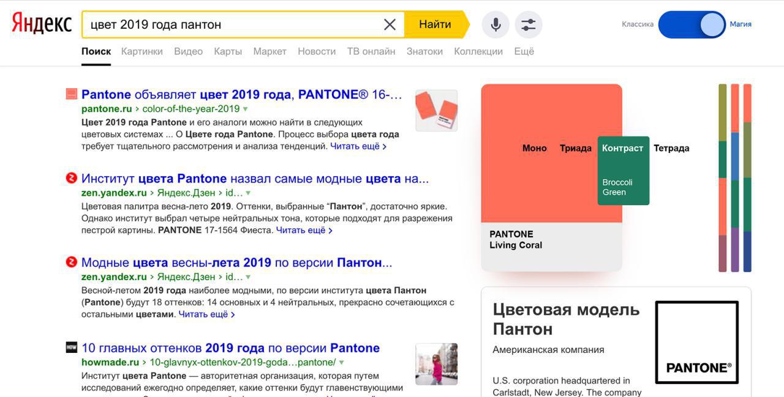784x397 pixels.
Task: Click the pantone.ru favicon
Action: click(72, 94)
